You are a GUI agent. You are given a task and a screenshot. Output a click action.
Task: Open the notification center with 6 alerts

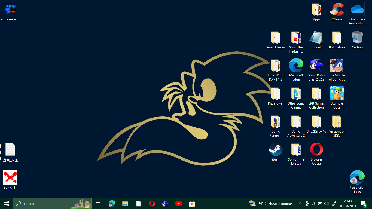tap(364, 204)
